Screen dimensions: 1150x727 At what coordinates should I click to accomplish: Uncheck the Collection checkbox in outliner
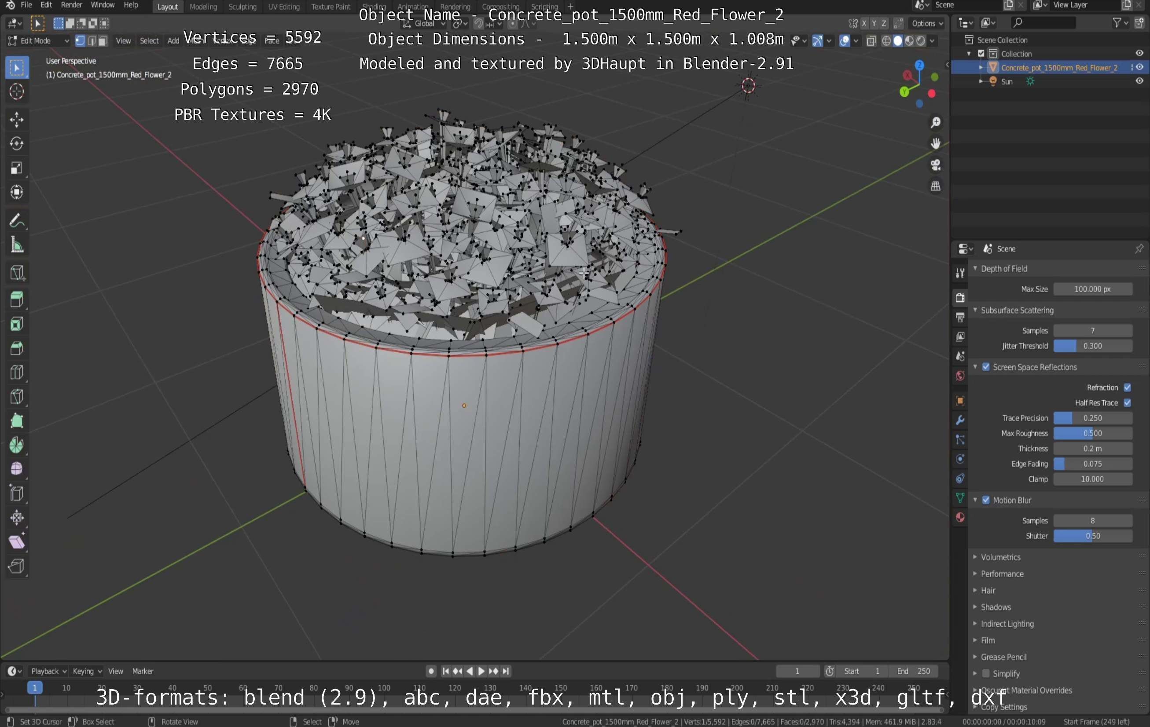(x=981, y=54)
